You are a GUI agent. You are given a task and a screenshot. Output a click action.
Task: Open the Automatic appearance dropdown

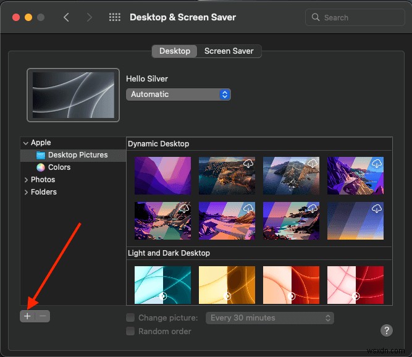pyautogui.click(x=179, y=94)
